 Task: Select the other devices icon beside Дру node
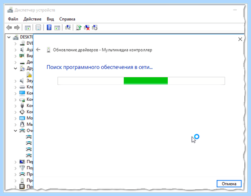[22, 69]
